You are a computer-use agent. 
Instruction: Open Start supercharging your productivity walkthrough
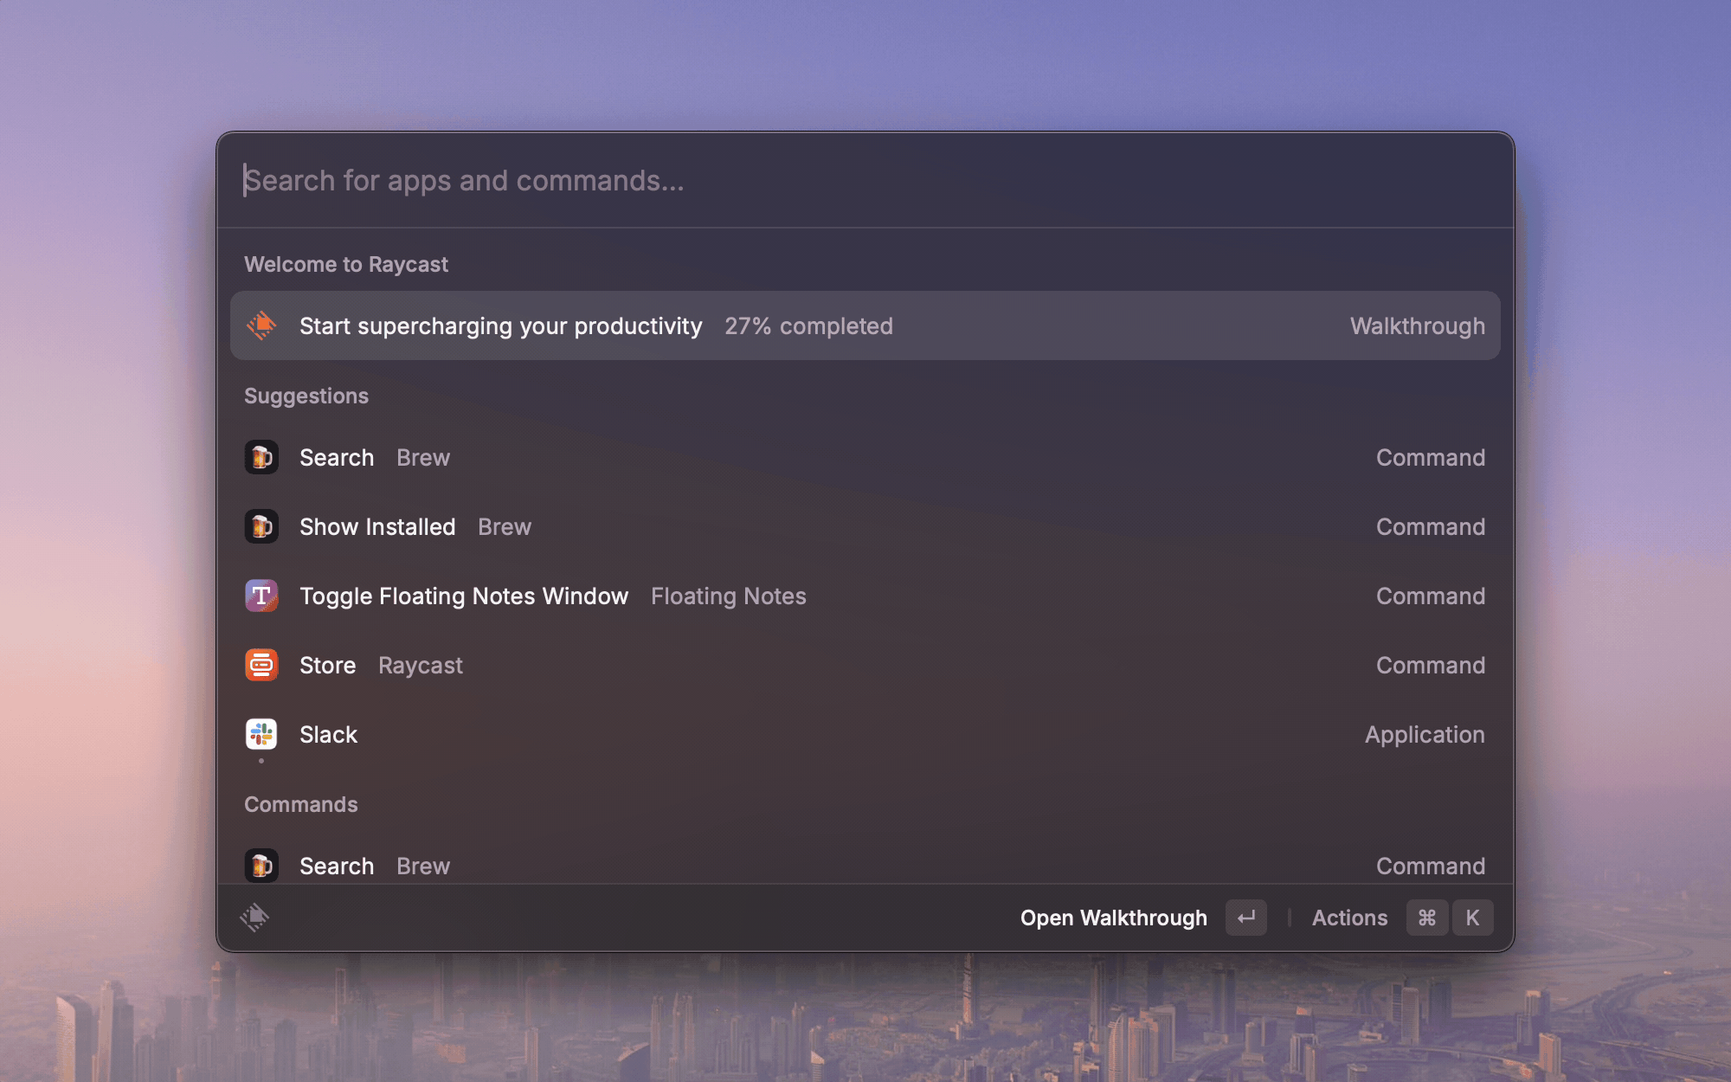point(865,325)
